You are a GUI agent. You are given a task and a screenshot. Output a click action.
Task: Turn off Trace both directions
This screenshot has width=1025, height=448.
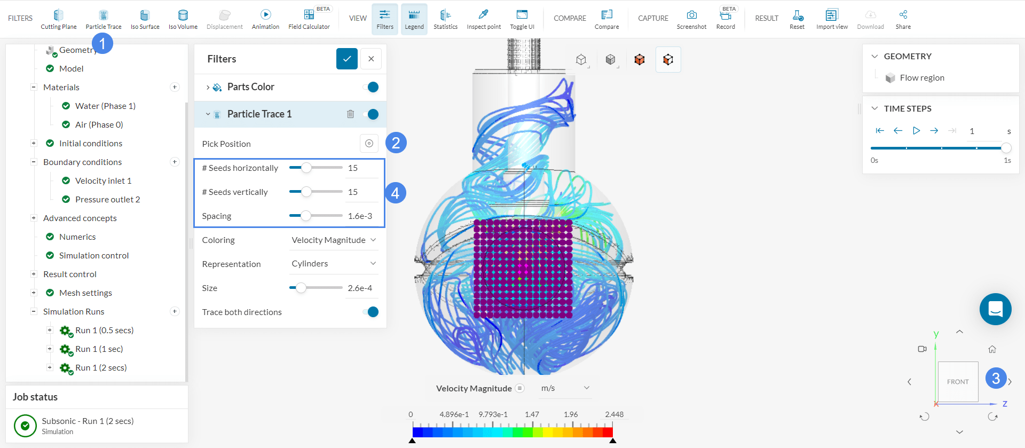(371, 312)
